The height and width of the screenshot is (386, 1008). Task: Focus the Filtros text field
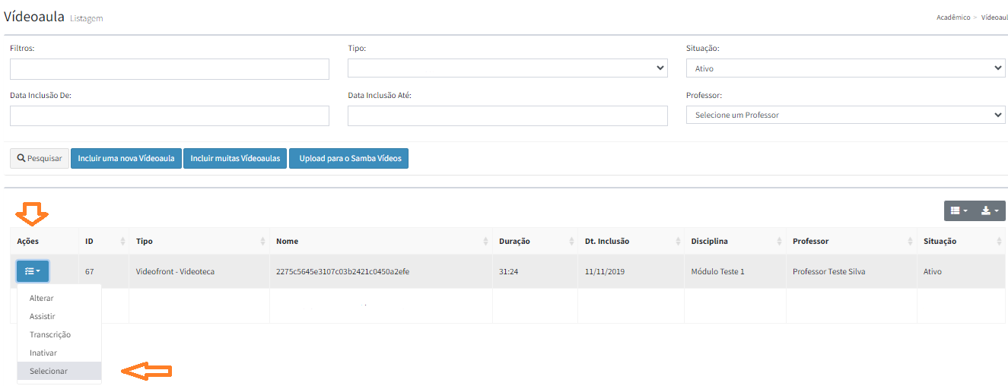pyautogui.click(x=170, y=69)
